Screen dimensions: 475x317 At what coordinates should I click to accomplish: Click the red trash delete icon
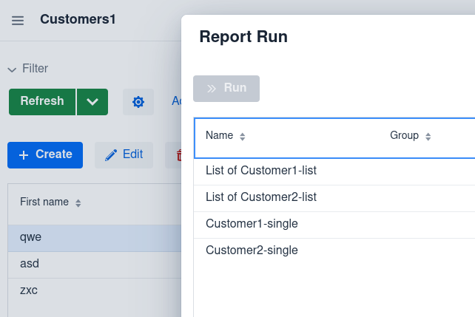[x=178, y=155]
